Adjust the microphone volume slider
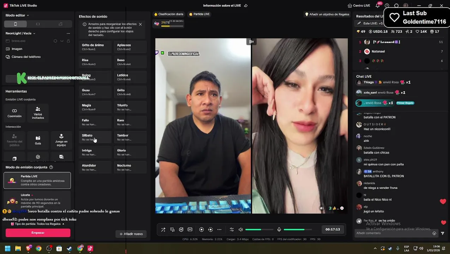 298,230
